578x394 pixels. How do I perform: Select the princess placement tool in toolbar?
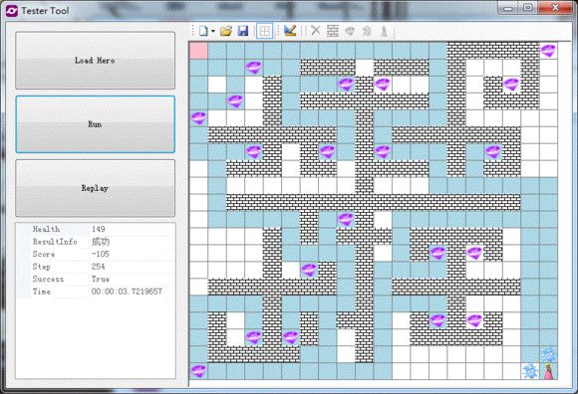(384, 31)
